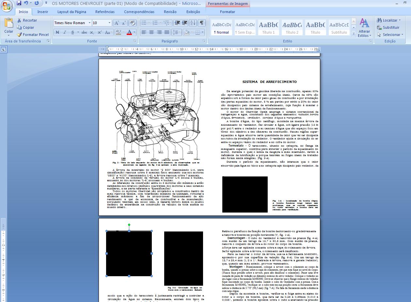Toggle justify text alignment
Image resolution: width=411 pixels, height=302 pixels.
tap(167, 32)
